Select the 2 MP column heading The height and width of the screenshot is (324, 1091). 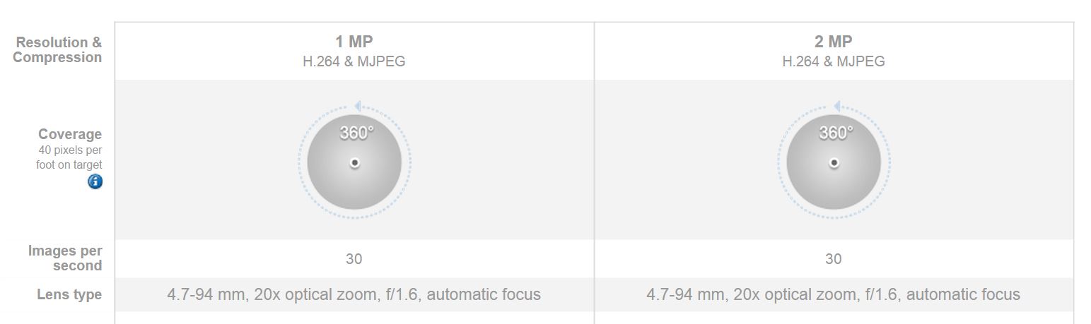coord(834,42)
